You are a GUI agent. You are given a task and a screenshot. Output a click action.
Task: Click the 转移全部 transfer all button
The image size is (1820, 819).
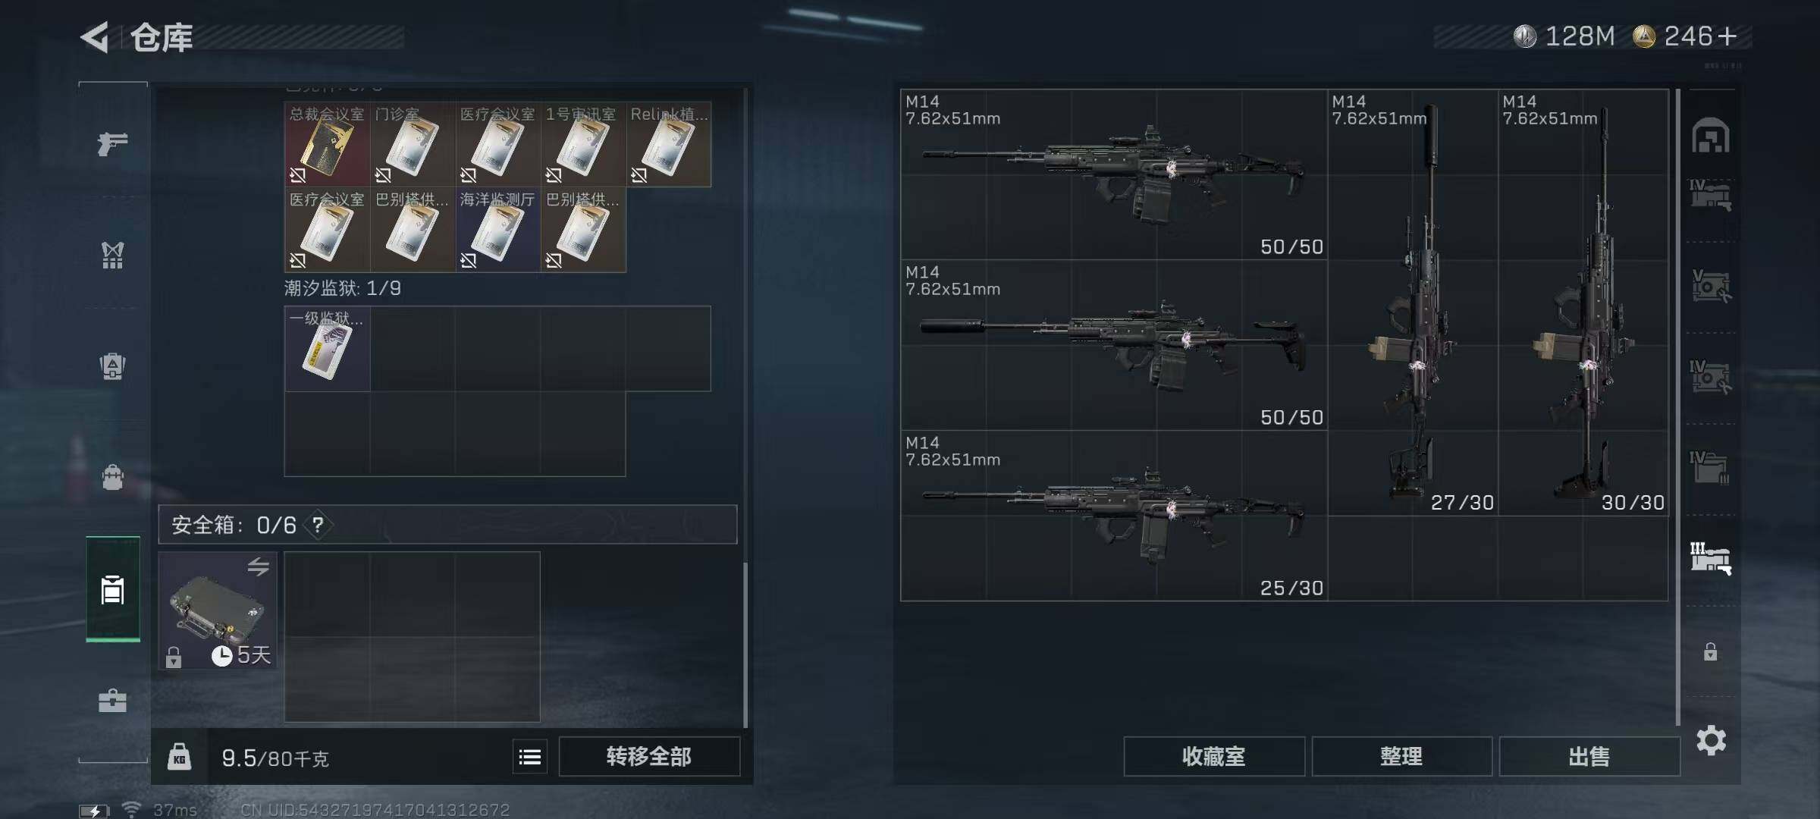click(649, 757)
